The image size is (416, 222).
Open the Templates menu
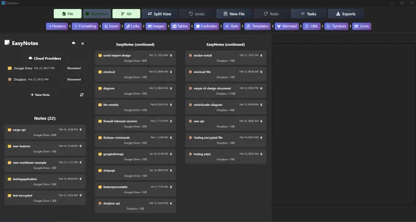pyautogui.click(x=258, y=26)
